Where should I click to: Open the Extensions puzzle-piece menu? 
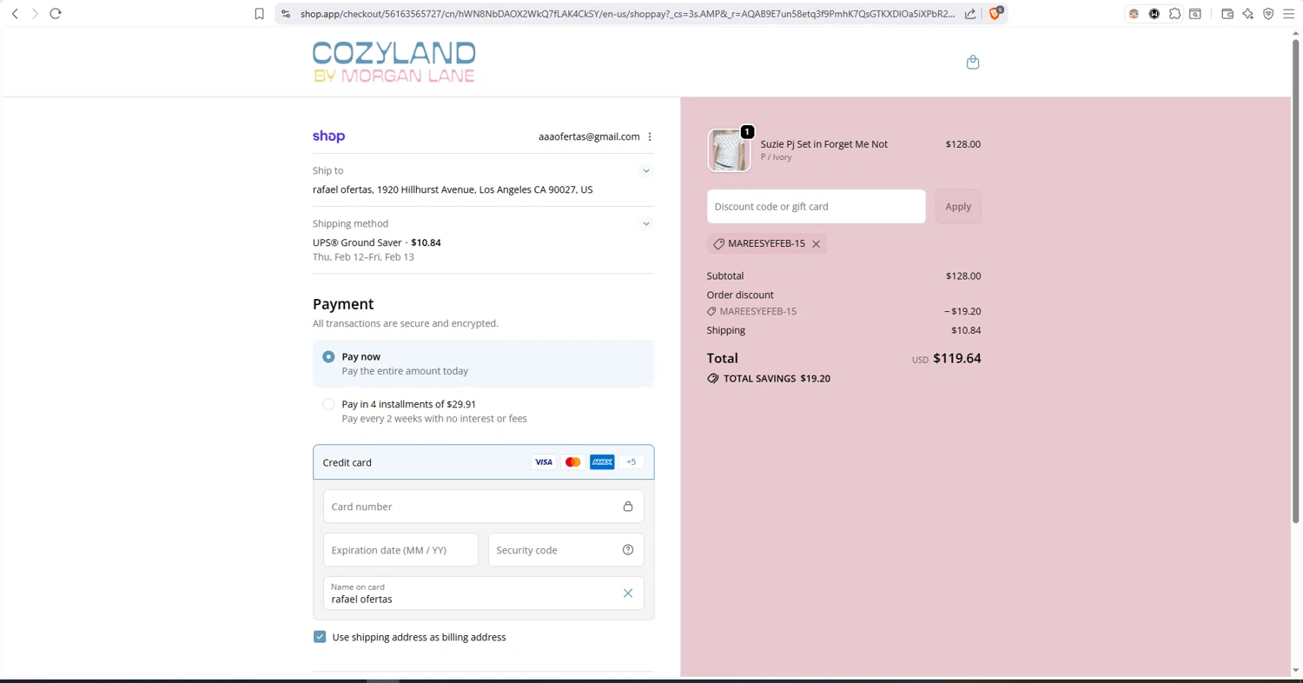(x=1174, y=14)
